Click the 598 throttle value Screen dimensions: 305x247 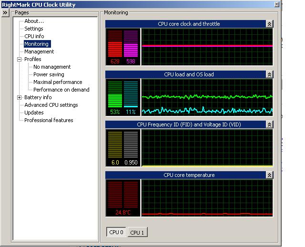click(x=131, y=62)
